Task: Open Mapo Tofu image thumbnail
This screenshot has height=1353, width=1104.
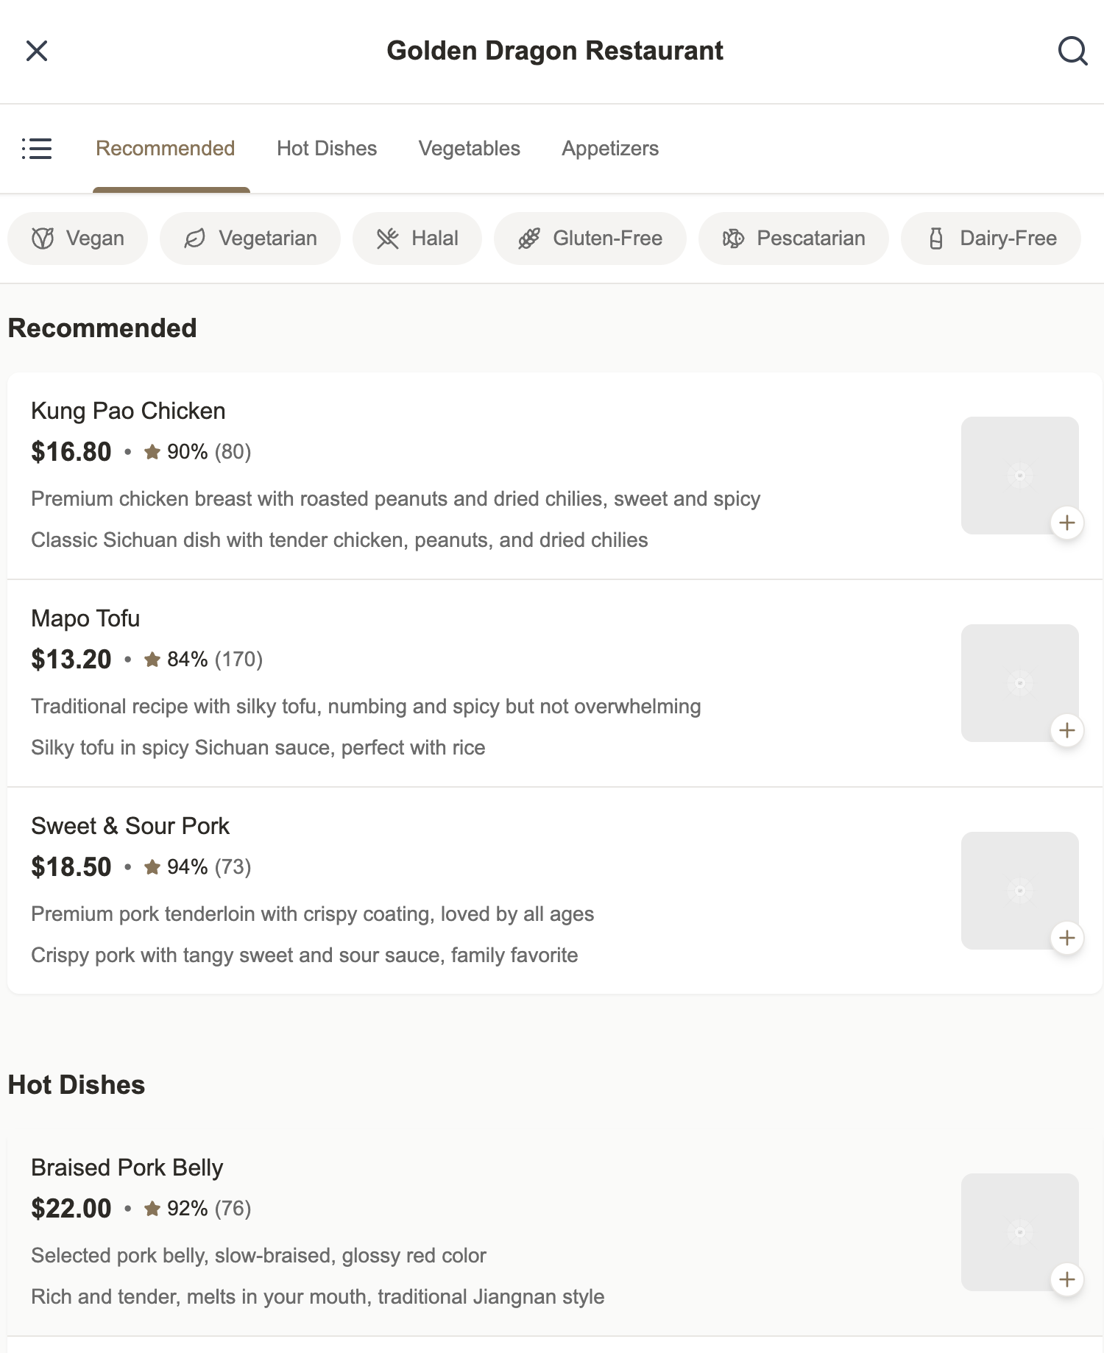Action: click(1019, 682)
